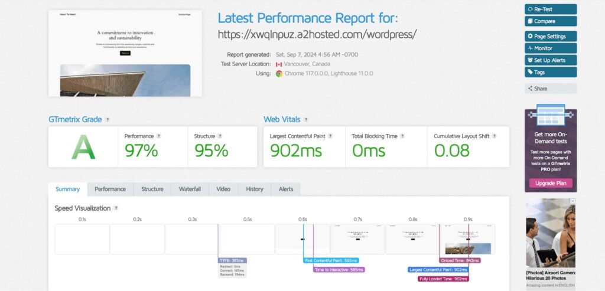Click the 0.08 layout shift value
Image resolution: width=605 pixels, height=291 pixels.
452,151
